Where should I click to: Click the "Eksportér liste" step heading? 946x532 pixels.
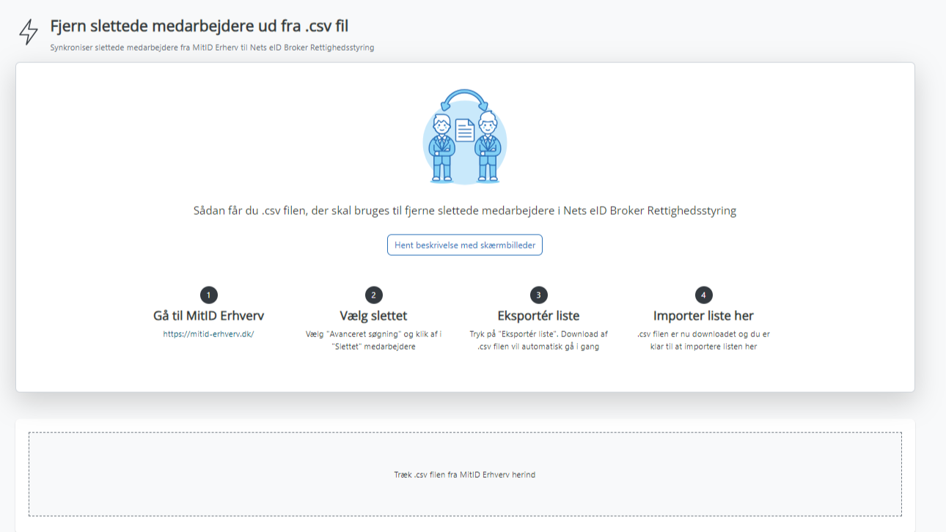coord(538,316)
